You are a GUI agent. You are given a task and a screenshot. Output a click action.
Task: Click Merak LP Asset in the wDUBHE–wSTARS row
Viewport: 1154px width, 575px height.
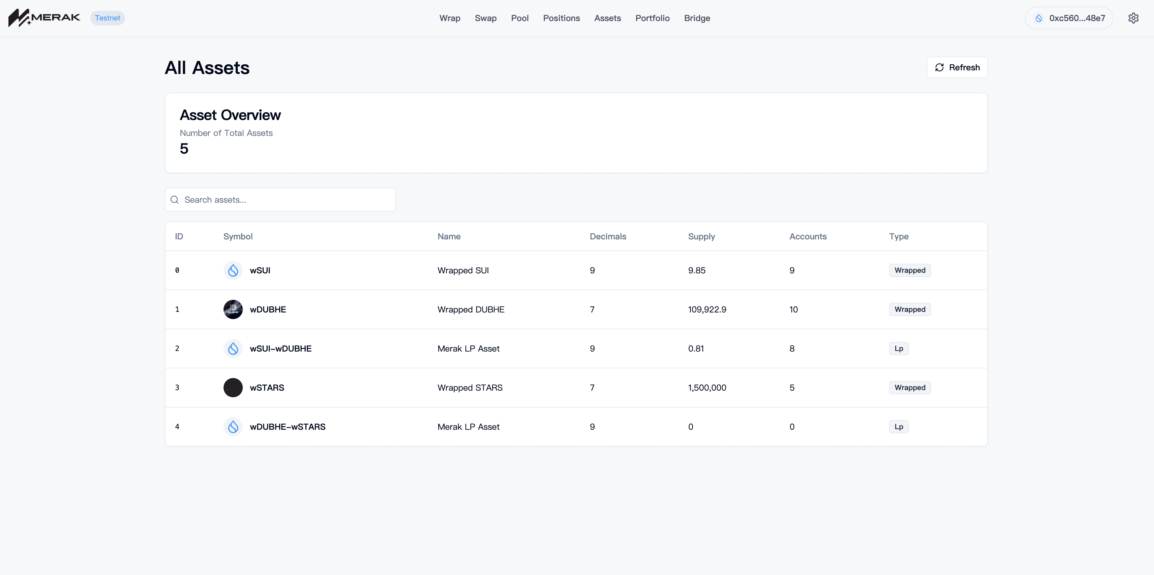coord(468,427)
